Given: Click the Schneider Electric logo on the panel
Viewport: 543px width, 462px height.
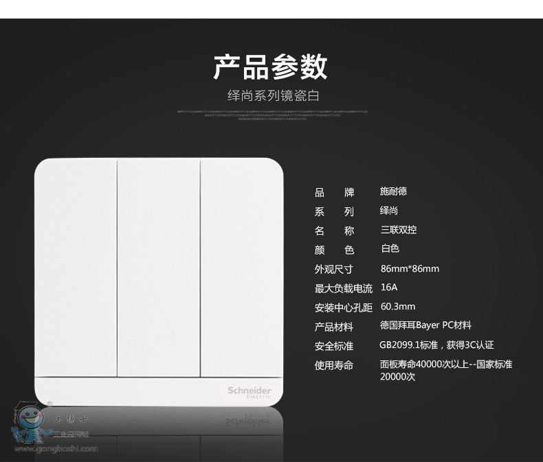Looking at the screenshot, I should [250, 392].
